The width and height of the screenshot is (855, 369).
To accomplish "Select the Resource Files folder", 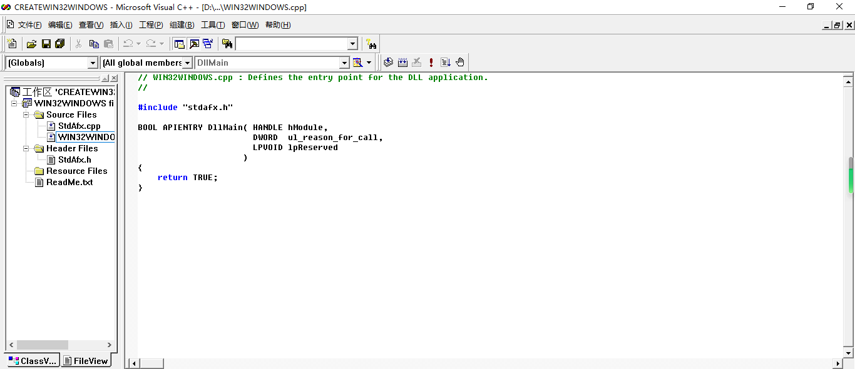I will pyautogui.click(x=76, y=171).
